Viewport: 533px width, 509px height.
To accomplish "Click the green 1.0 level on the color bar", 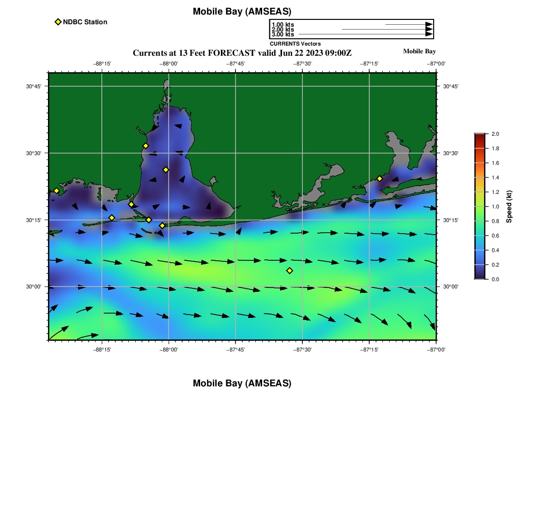I will [x=479, y=207].
